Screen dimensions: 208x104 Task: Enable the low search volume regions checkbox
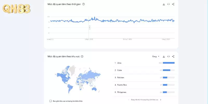[50, 101]
